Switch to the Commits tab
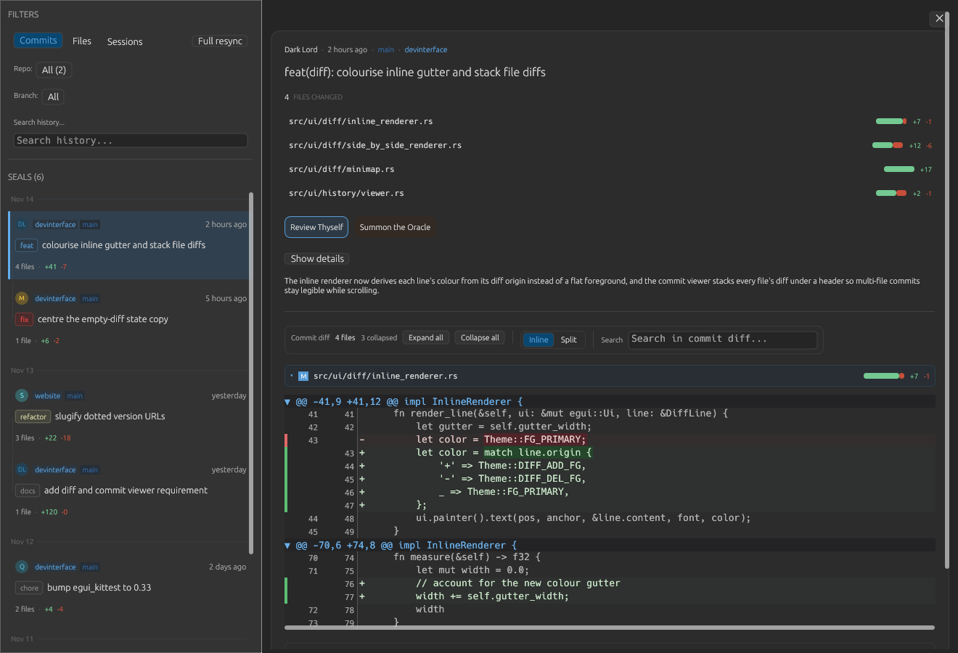 38,41
